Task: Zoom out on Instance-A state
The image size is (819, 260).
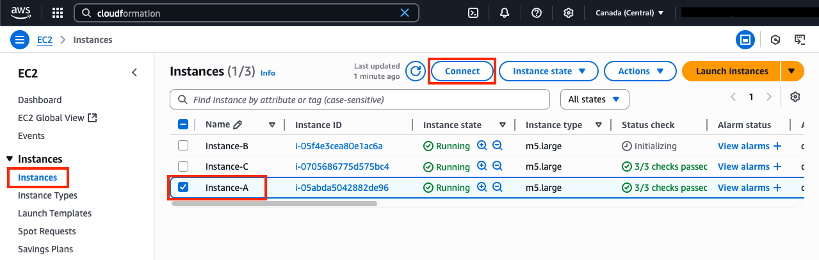Action: coord(497,188)
